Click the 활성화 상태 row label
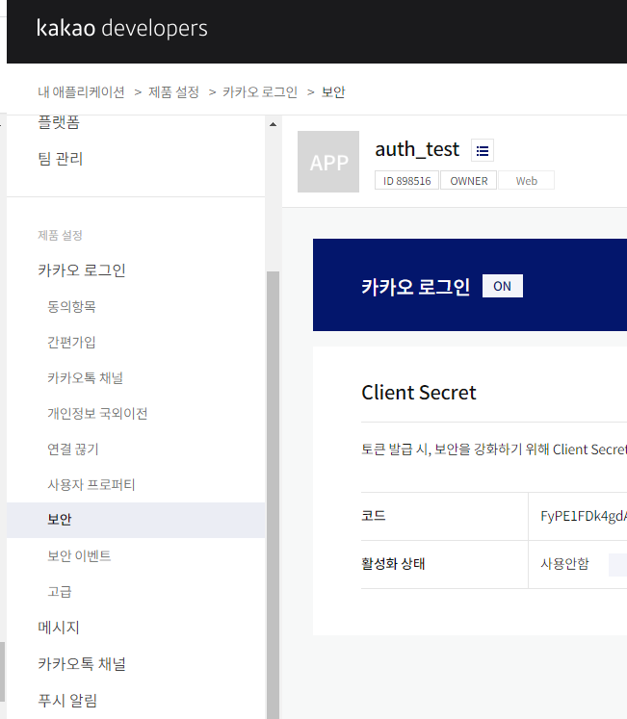This screenshot has width=627, height=719. point(393,563)
